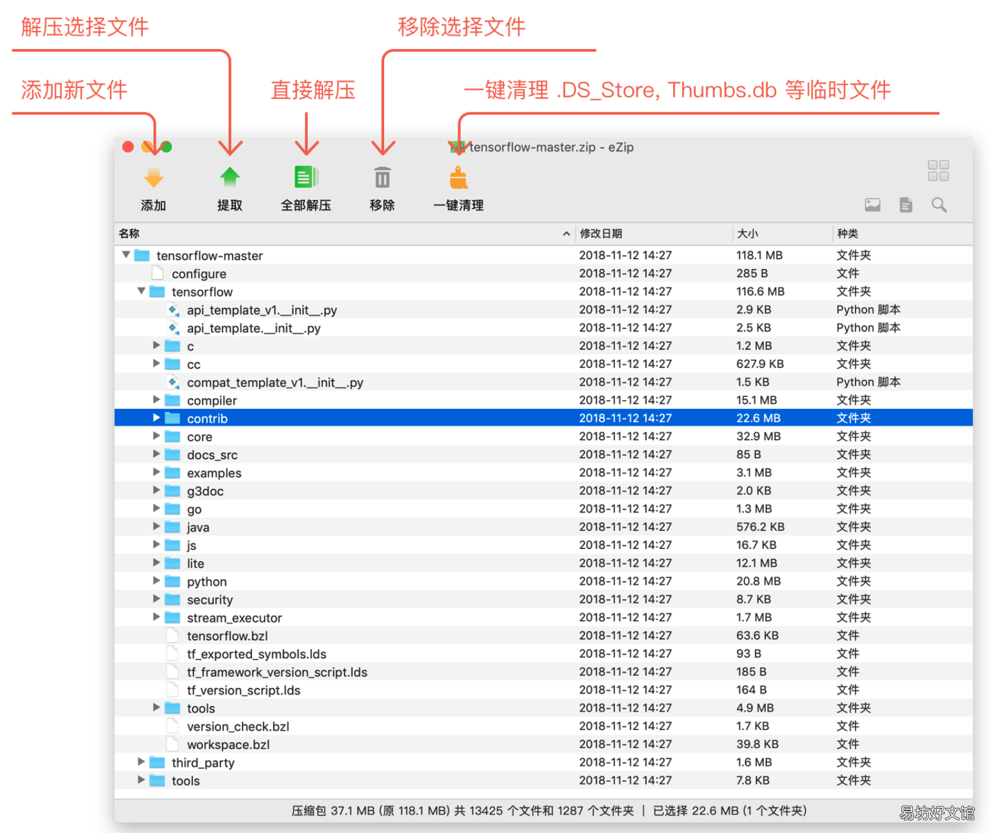The width and height of the screenshot is (992, 833).
Task: Expand the selected contrib folder
Action: pos(157,418)
